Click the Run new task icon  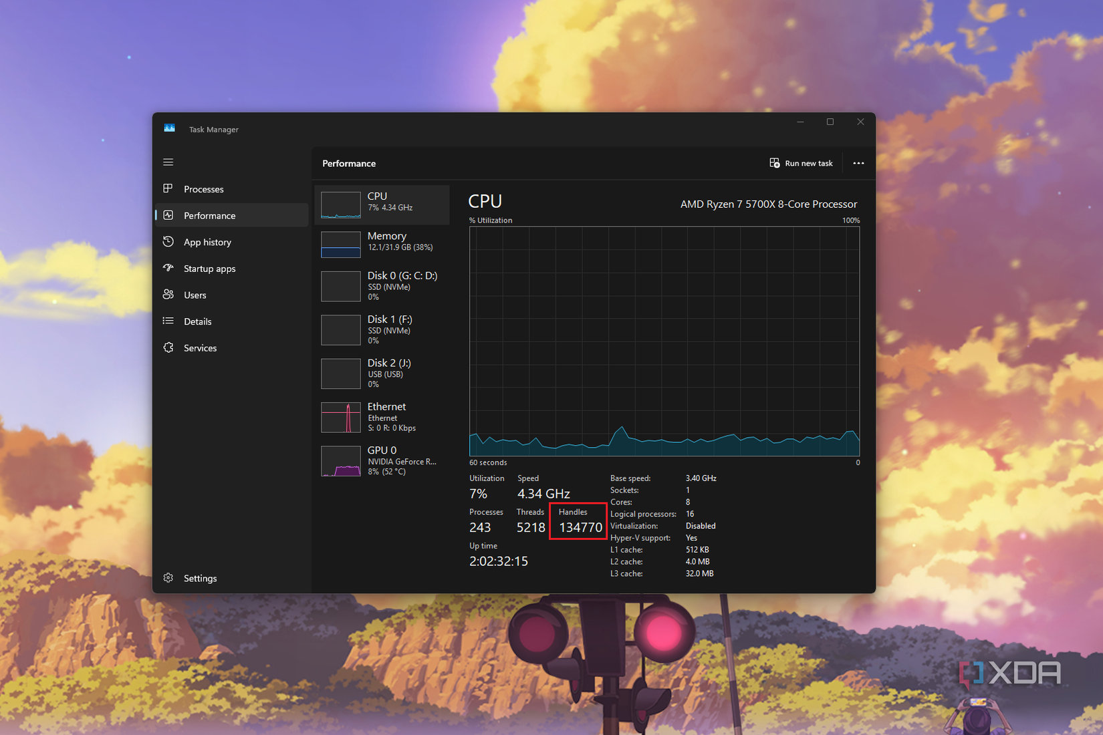tap(775, 163)
